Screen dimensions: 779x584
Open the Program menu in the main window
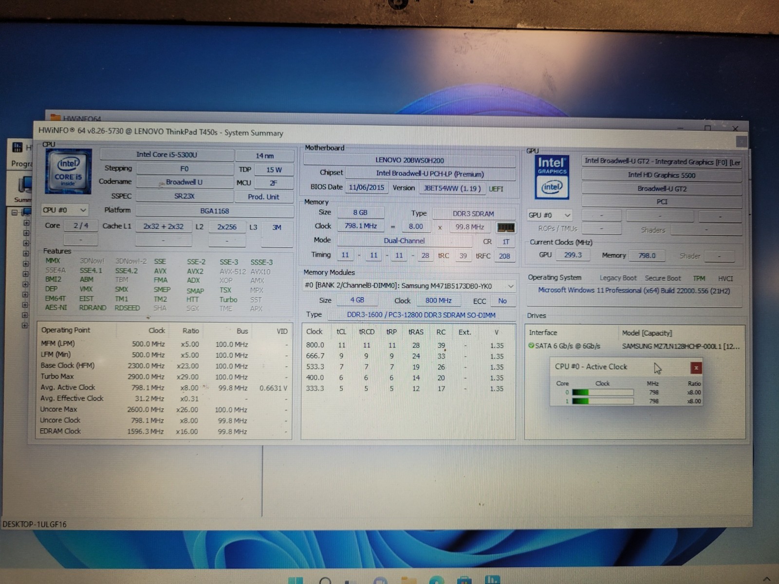(21, 164)
